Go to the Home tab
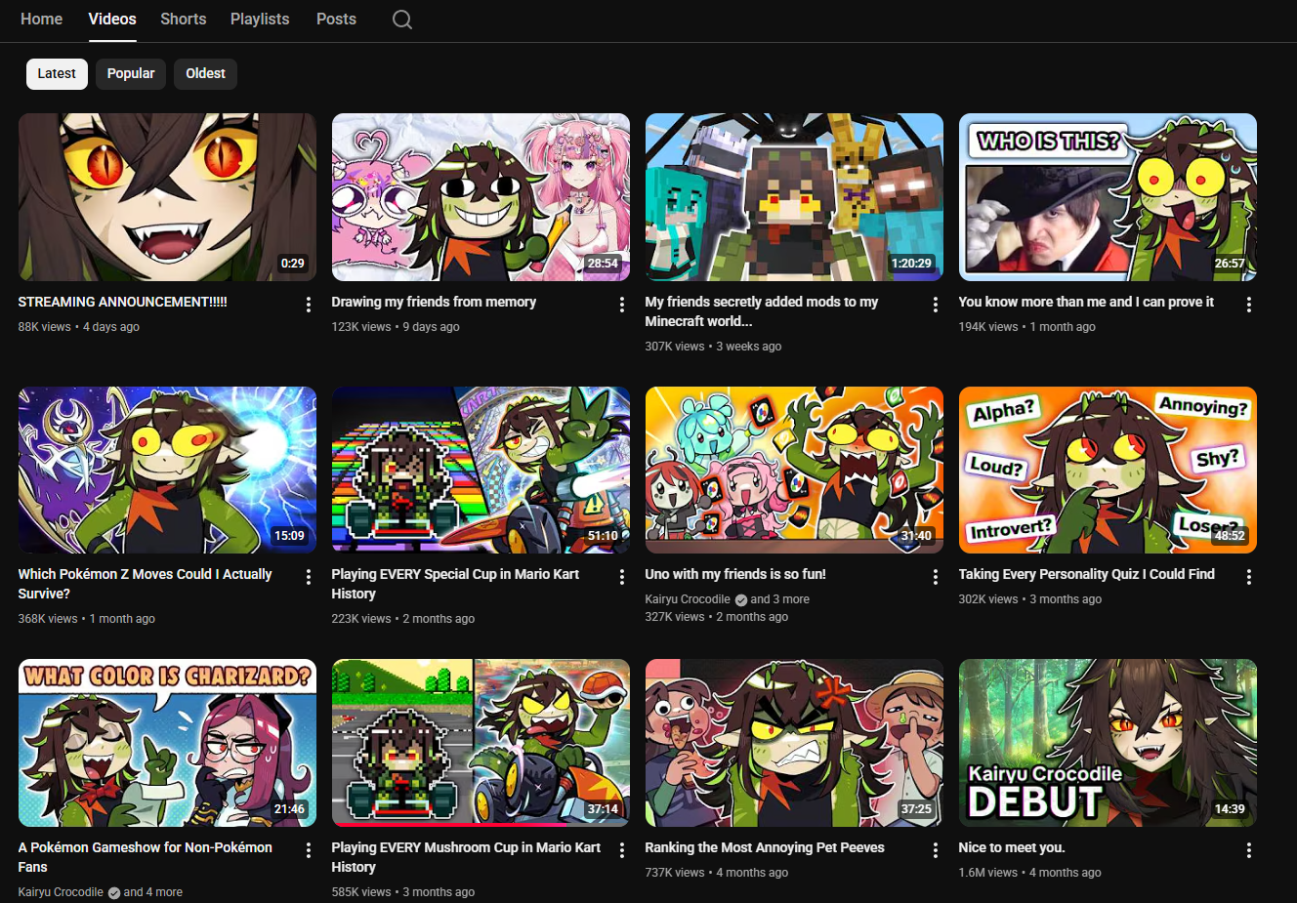This screenshot has width=1297, height=903. (x=41, y=19)
